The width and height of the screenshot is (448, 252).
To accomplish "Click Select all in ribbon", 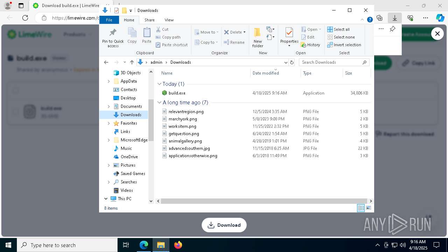I will 338,29.
